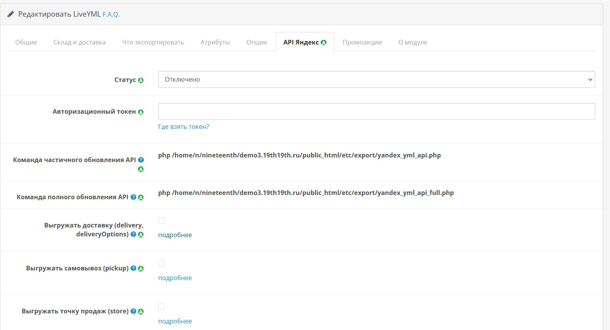The width and height of the screenshot is (610, 330).
Task: Open the Статус dropdown showing Отключено
Action: pos(376,79)
